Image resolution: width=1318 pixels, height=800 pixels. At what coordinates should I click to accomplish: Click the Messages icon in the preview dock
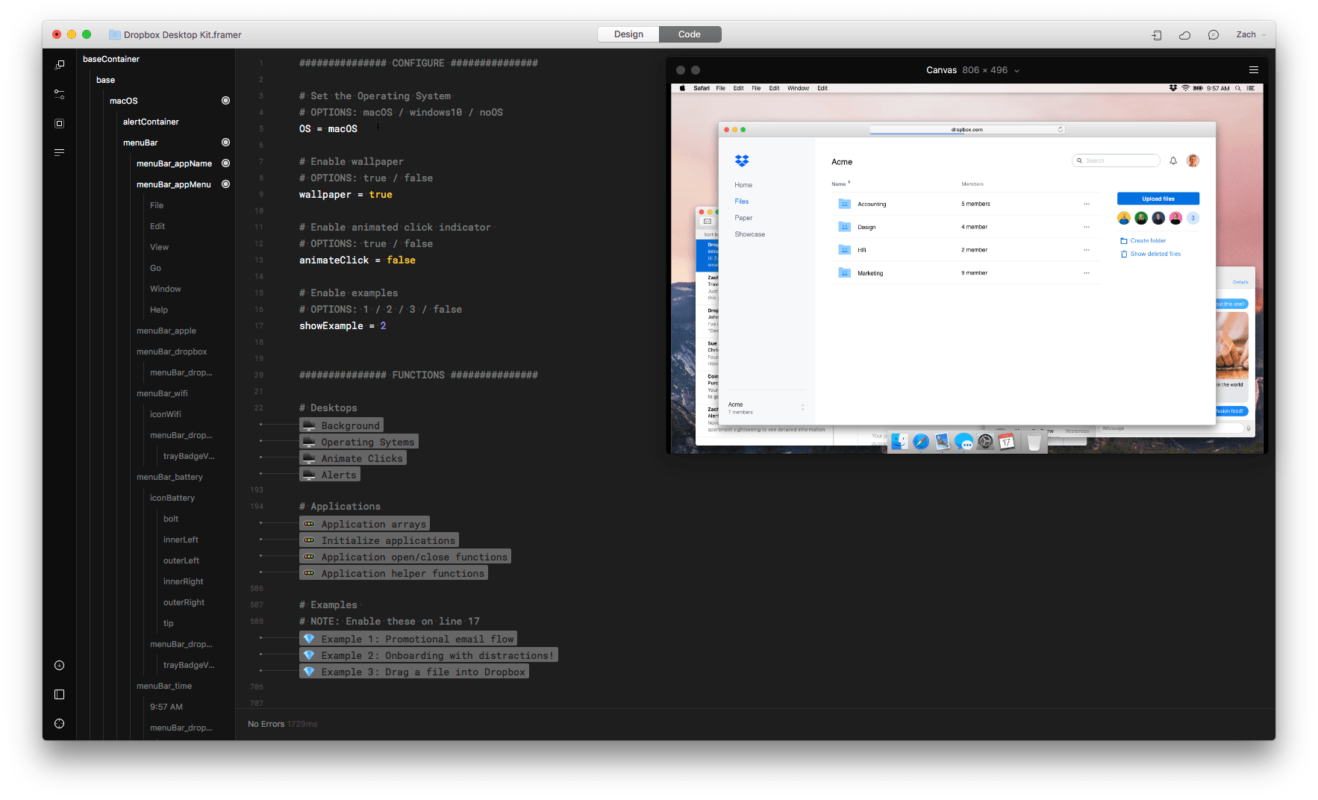[964, 442]
